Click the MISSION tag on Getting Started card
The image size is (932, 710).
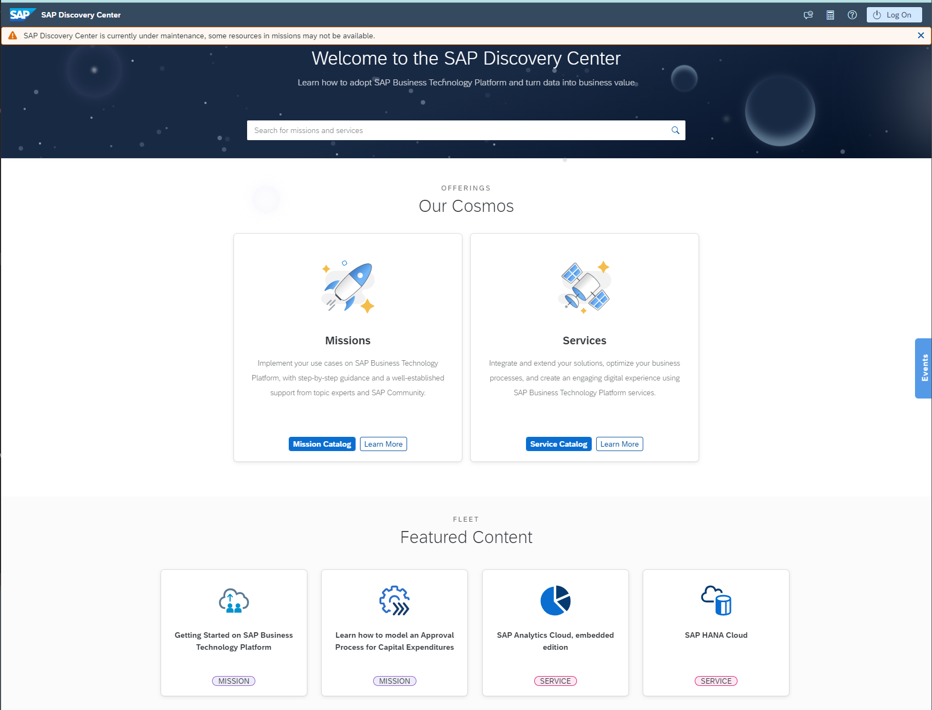point(234,681)
